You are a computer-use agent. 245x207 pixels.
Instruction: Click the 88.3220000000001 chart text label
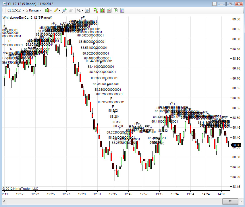[111, 102]
